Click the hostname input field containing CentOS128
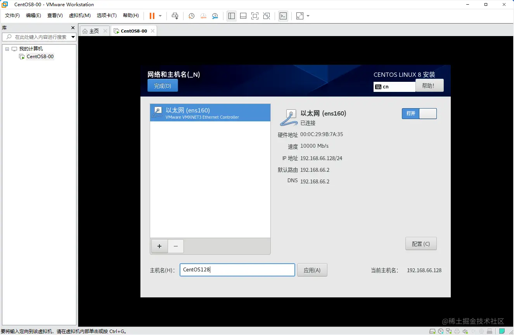Image resolution: width=514 pixels, height=335 pixels. [237, 270]
